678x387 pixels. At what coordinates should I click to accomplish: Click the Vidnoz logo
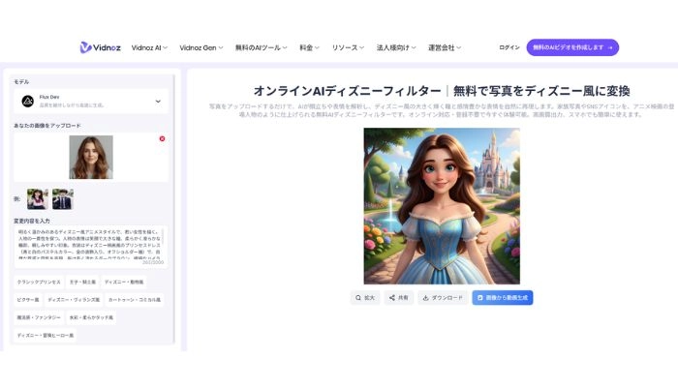(101, 47)
